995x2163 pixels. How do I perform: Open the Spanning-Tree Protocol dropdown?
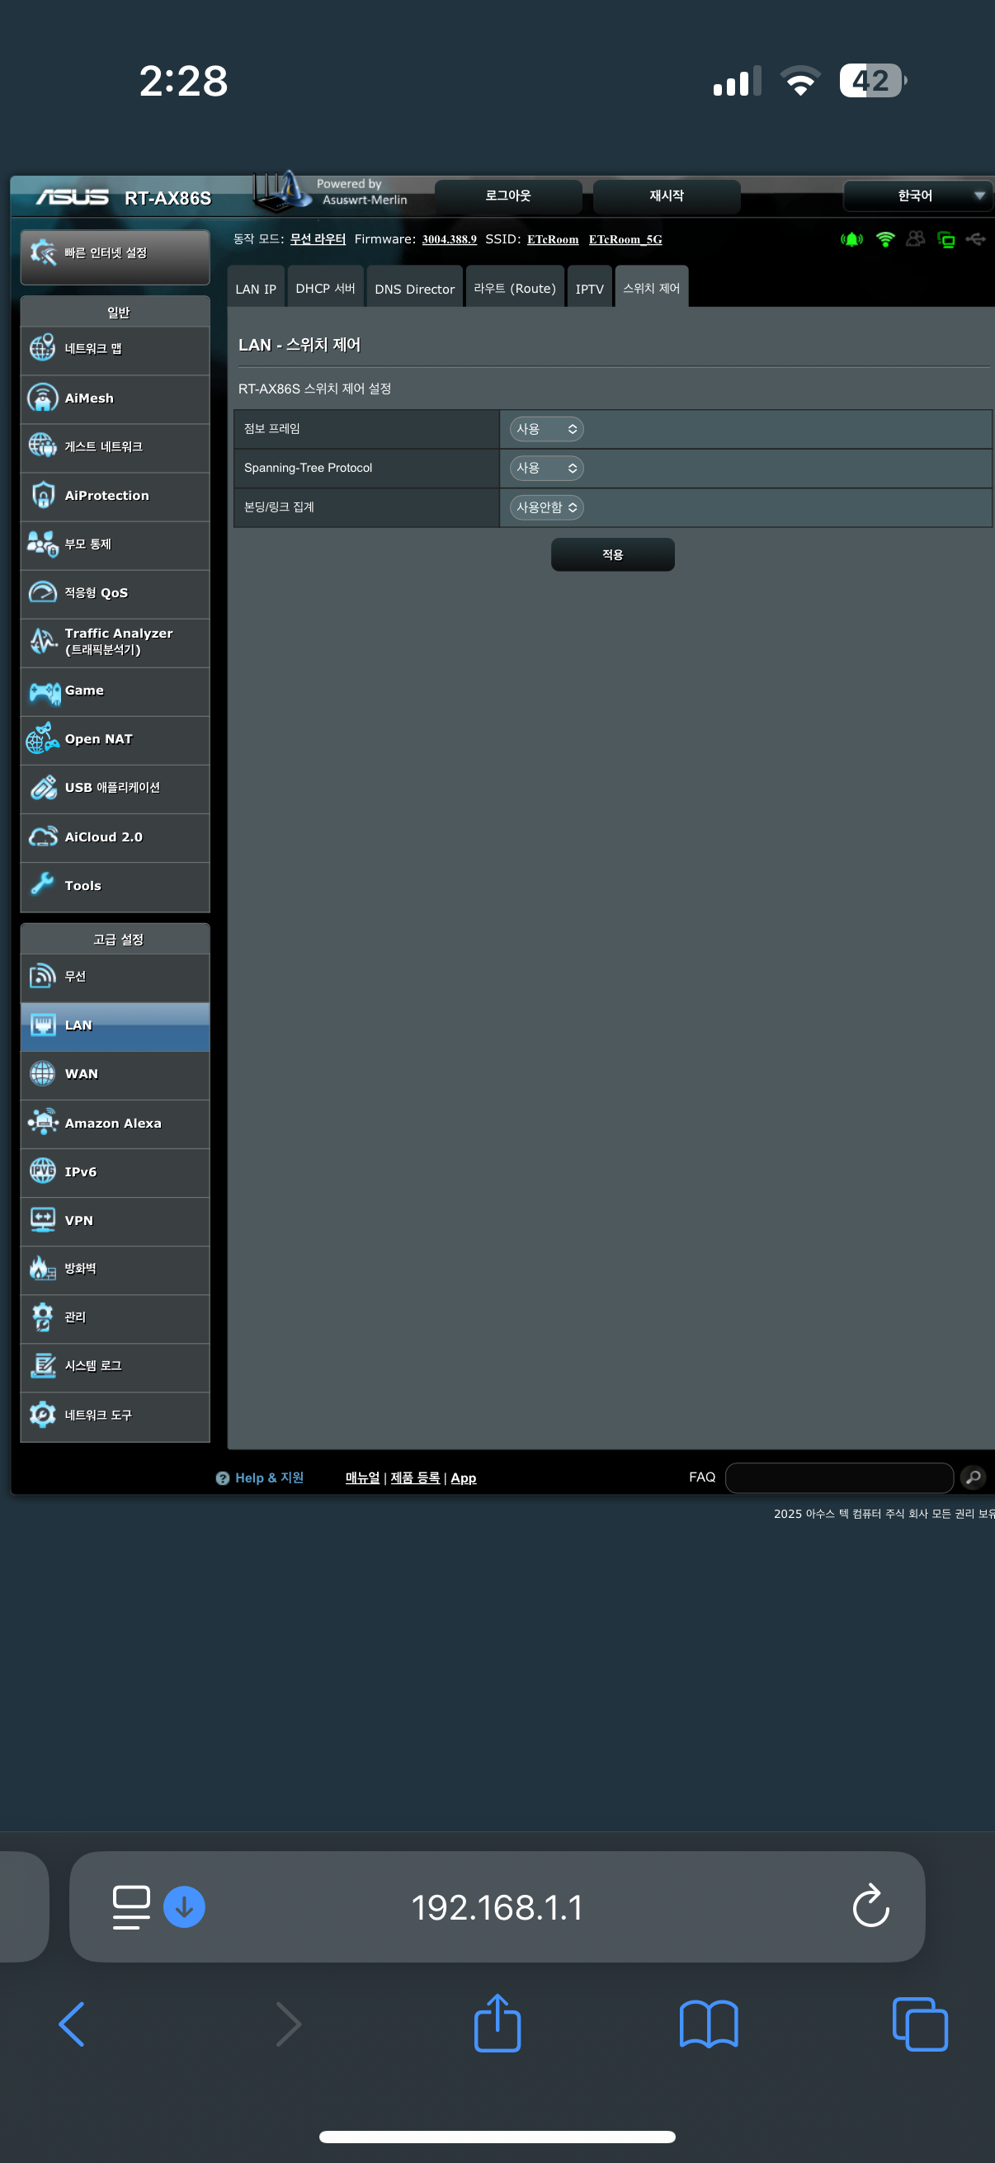point(546,468)
